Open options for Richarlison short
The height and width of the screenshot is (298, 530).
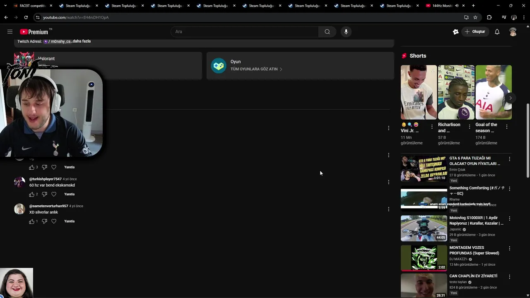[x=469, y=127]
